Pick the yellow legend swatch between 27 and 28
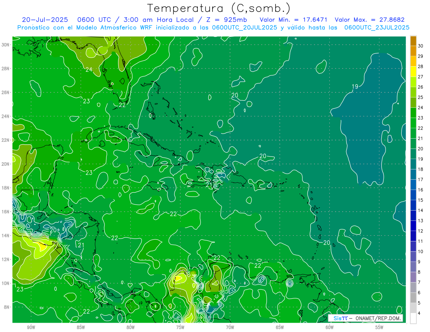This screenshot has width=430, height=332. pos(413,72)
